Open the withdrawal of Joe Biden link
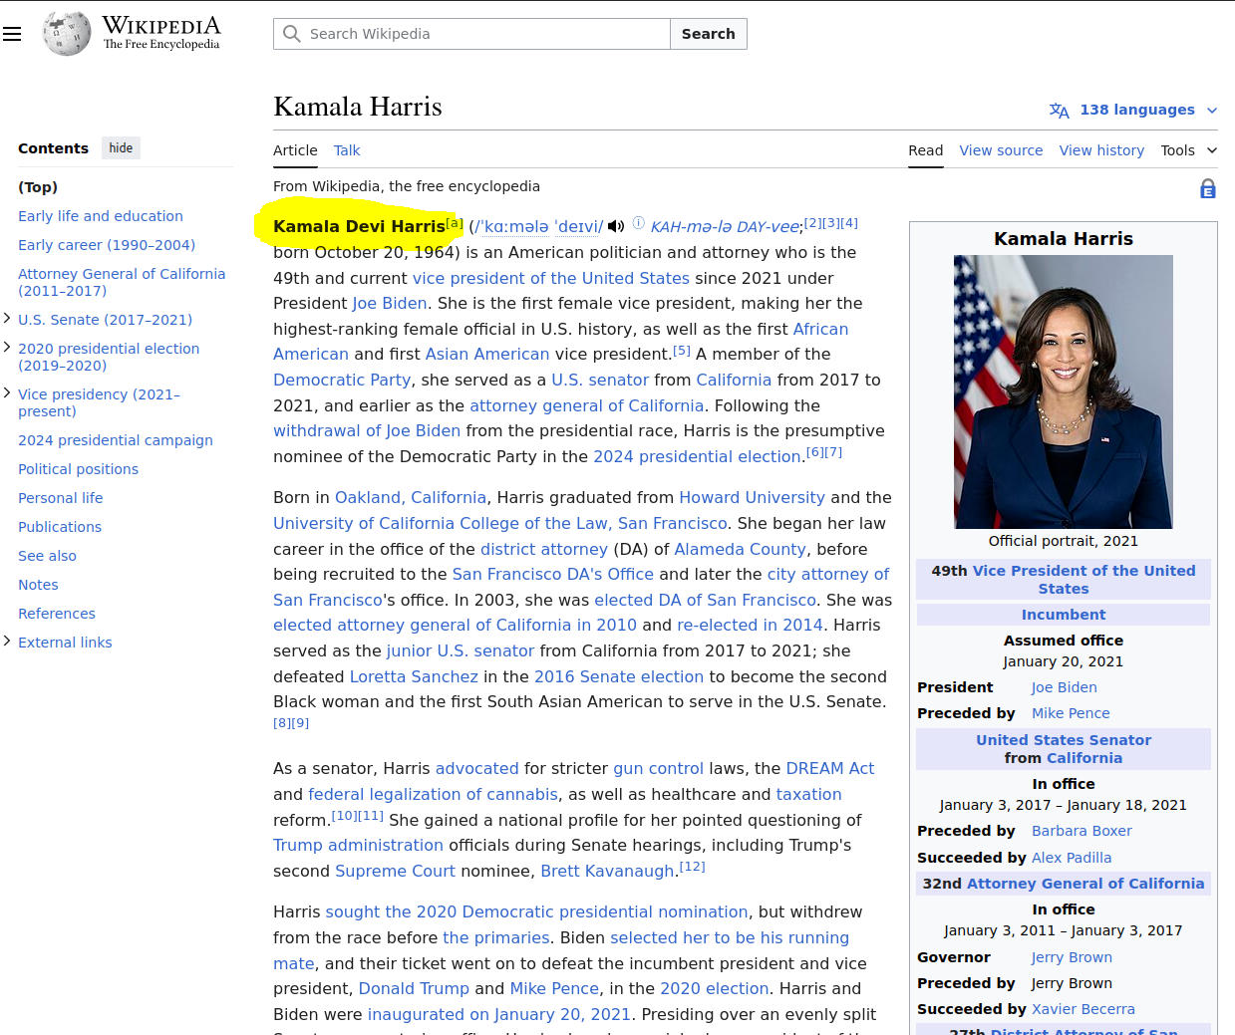 367,430
